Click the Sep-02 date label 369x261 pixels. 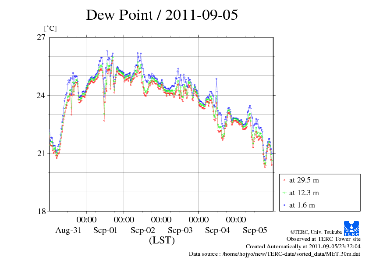(x=143, y=230)
